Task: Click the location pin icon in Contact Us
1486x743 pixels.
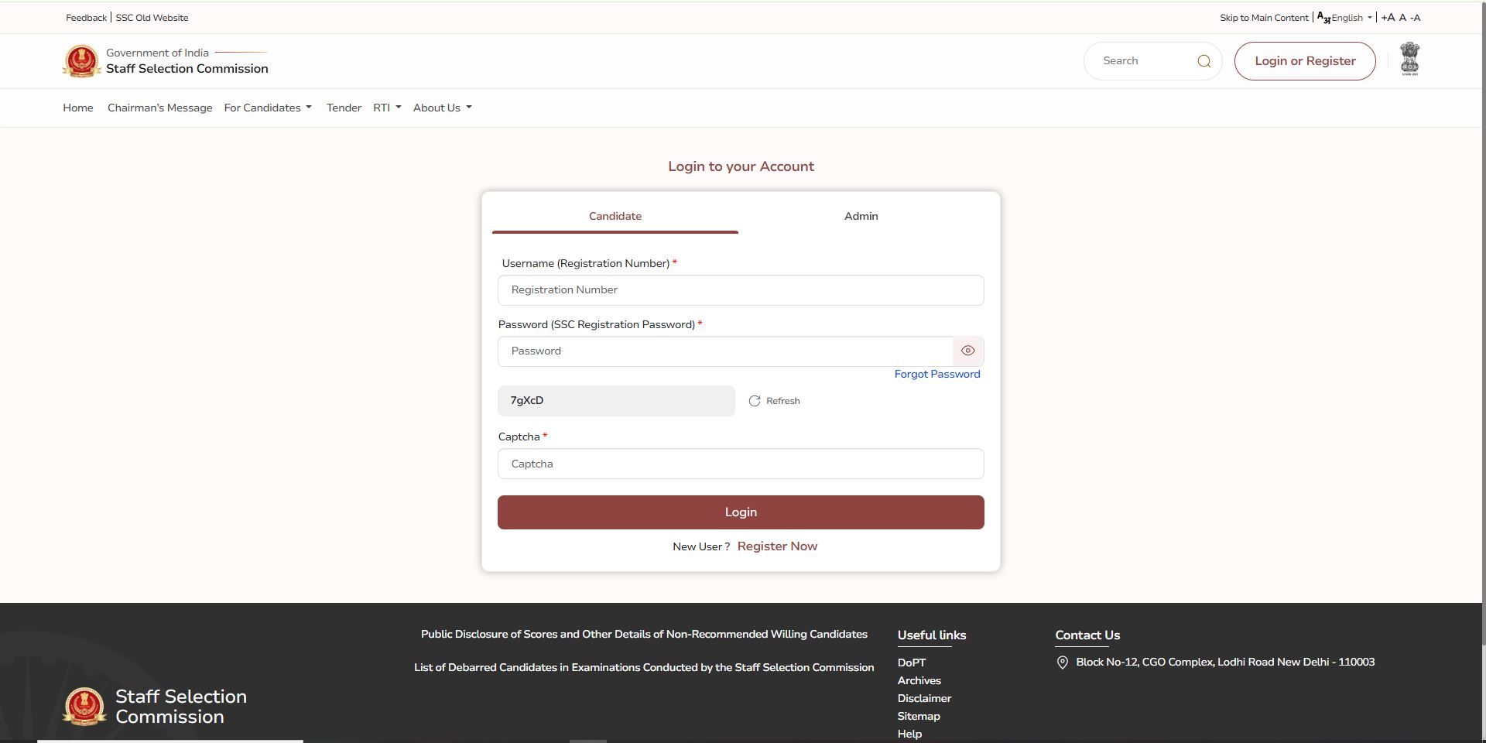Action: (x=1063, y=663)
